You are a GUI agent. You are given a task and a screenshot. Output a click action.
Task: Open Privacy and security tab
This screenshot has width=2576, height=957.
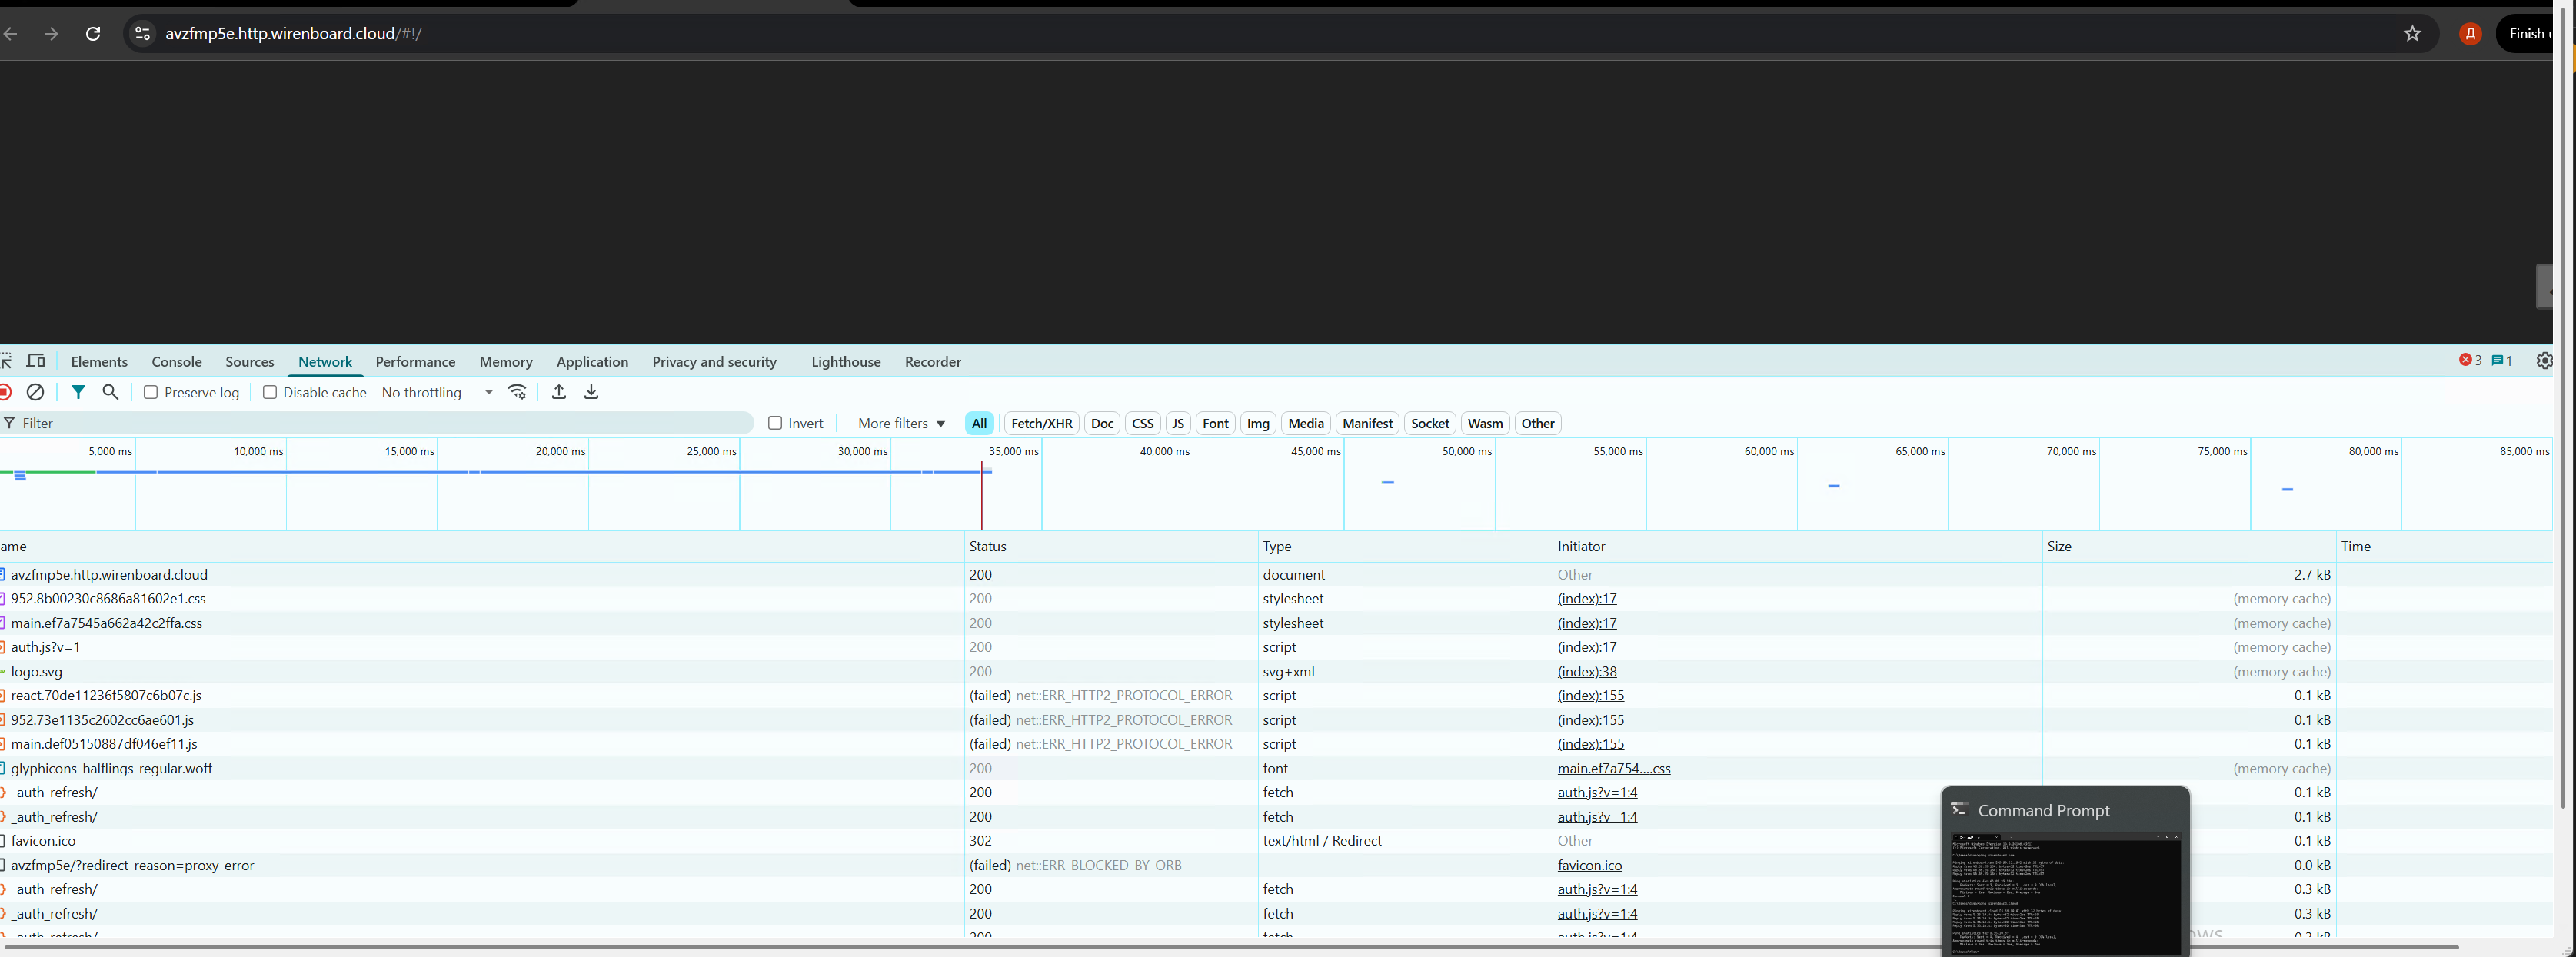[x=714, y=362]
